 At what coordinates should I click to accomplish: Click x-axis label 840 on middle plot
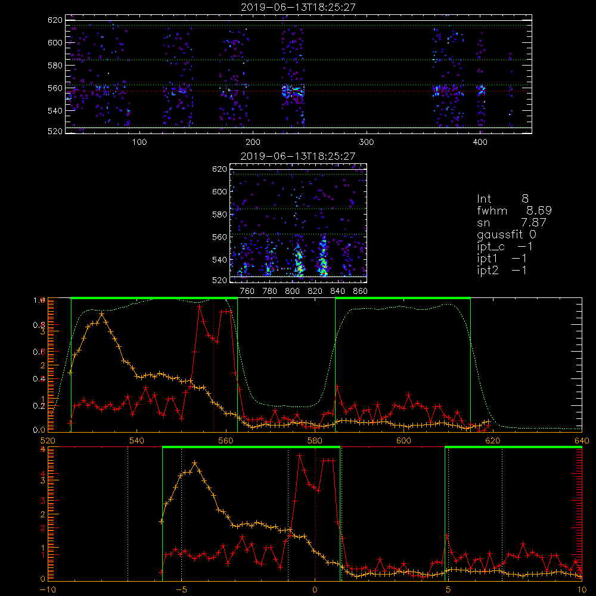click(338, 291)
